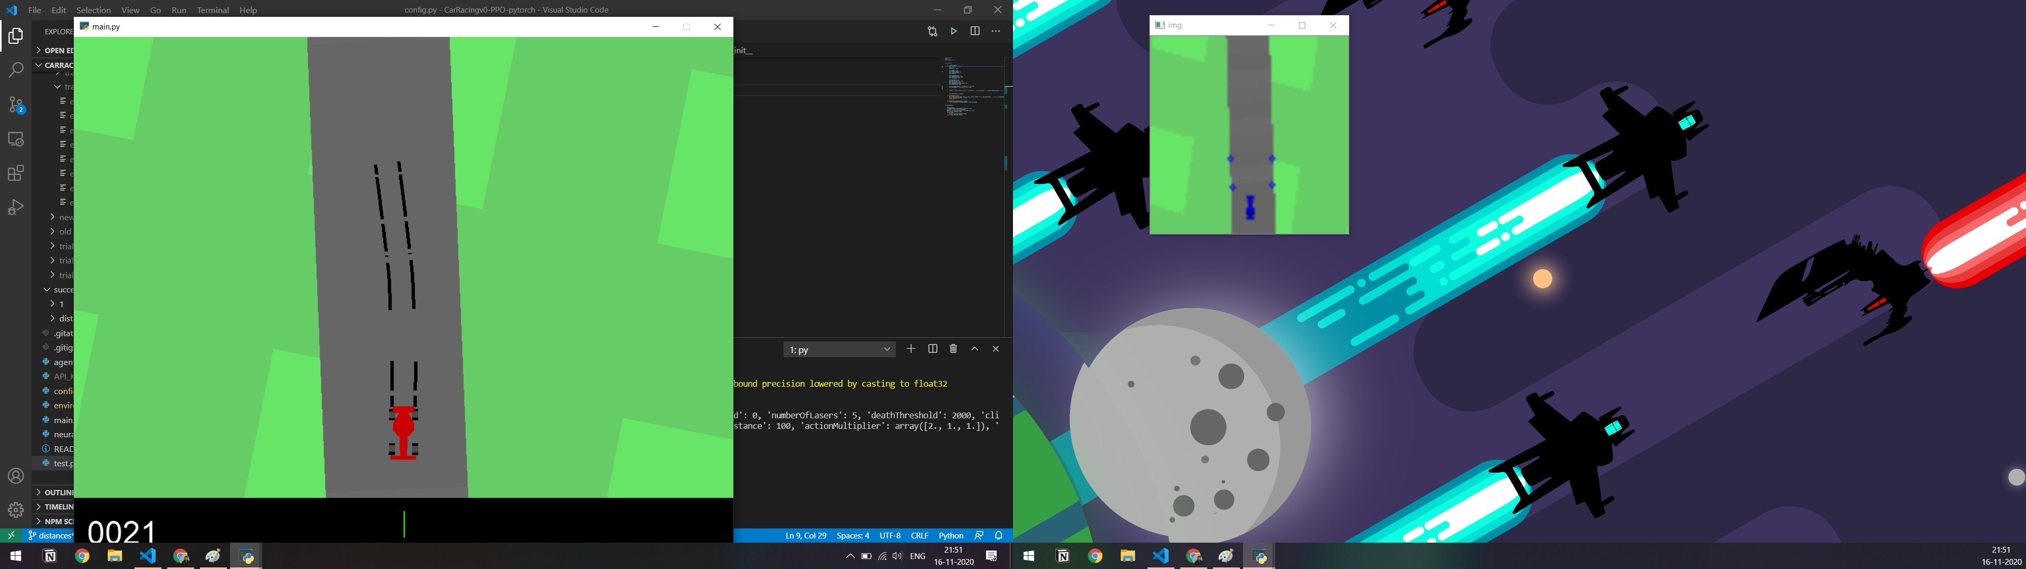The width and height of the screenshot is (2026, 569).
Task: Open Source Control view showing 2 pending changes
Action: coord(16,104)
